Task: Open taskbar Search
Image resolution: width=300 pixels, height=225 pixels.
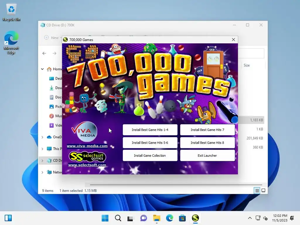Action: pos(118,218)
